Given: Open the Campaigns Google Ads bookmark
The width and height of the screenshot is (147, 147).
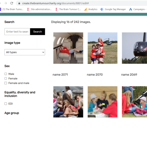Looking at the screenshot, I should [138, 9].
